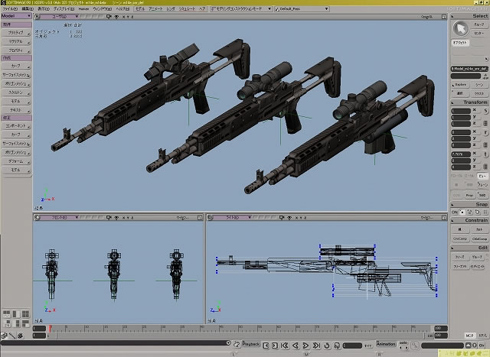Toggle the auto key button

pyautogui.click(x=403, y=344)
